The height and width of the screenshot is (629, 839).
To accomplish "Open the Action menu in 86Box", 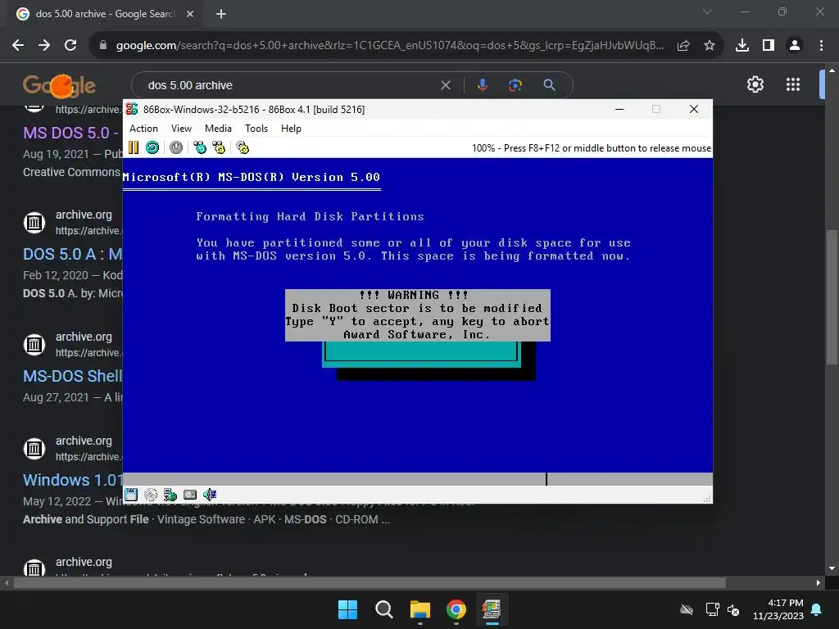I will tap(143, 129).
